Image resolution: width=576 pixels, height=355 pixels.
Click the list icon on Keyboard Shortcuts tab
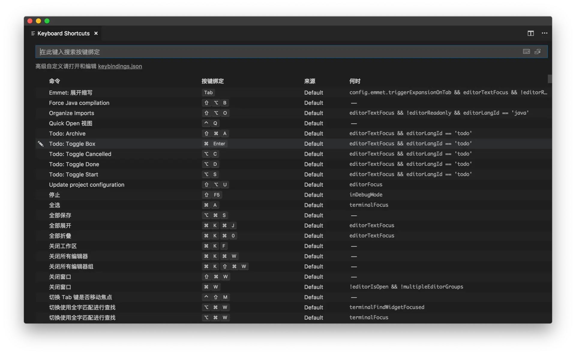pos(33,34)
